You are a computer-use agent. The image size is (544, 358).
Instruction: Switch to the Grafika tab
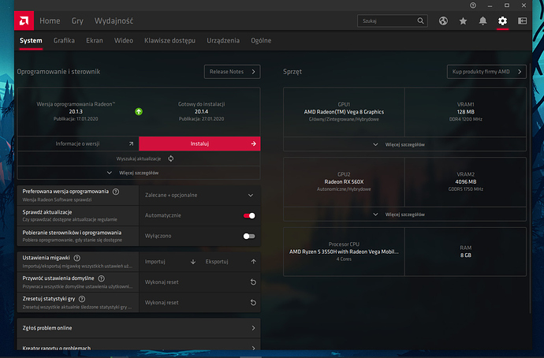tap(64, 40)
